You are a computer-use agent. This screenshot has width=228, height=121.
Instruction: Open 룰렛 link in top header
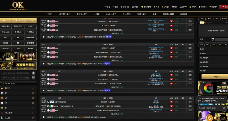tap(175, 7)
